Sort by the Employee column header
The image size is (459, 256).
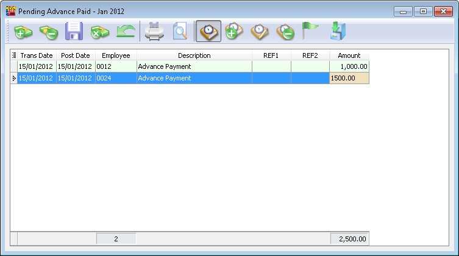[116, 55]
